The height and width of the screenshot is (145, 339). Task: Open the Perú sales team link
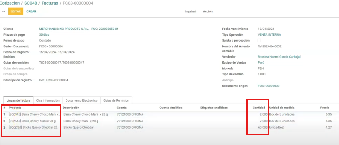261,63
